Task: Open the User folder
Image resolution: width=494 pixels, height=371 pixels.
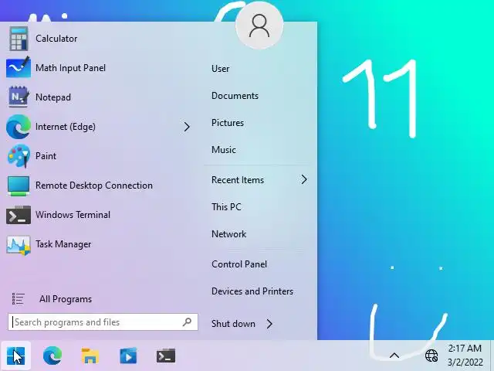Action: click(x=220, y=69)
